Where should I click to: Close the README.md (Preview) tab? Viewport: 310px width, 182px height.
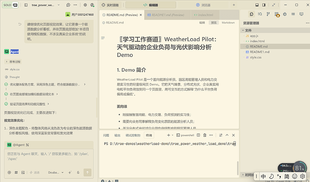[x=141, y=15]
